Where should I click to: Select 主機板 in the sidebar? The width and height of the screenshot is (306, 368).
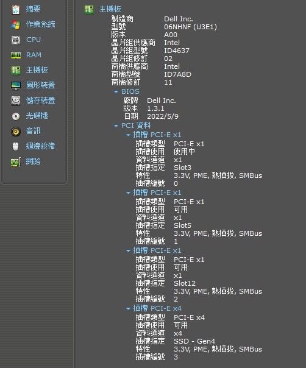(37, 70)
